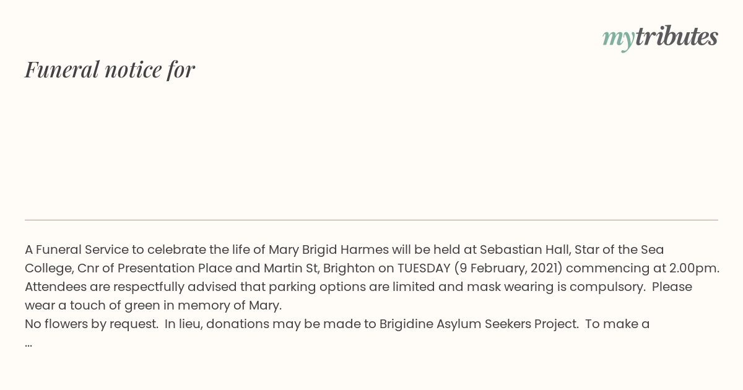Click the date "9 February, 2021"
Viewport: 743px width, 390px height.
(508, 269)
